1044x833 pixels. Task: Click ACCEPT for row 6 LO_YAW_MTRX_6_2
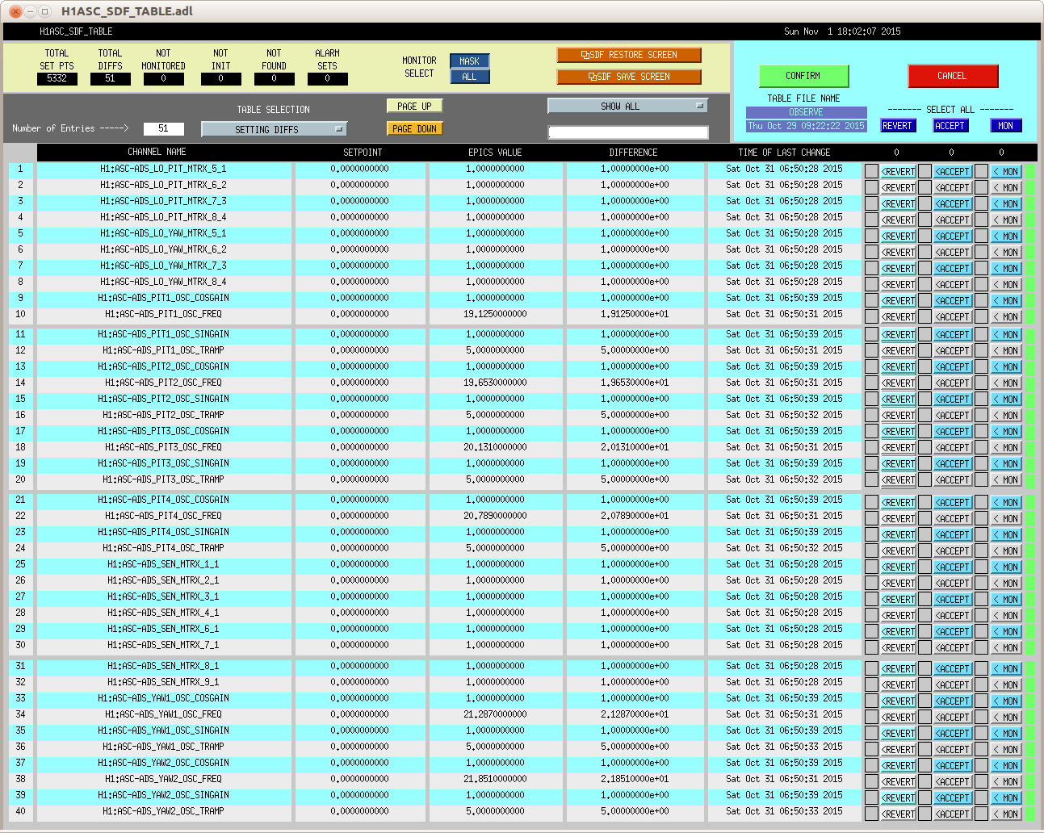(953, 253)
